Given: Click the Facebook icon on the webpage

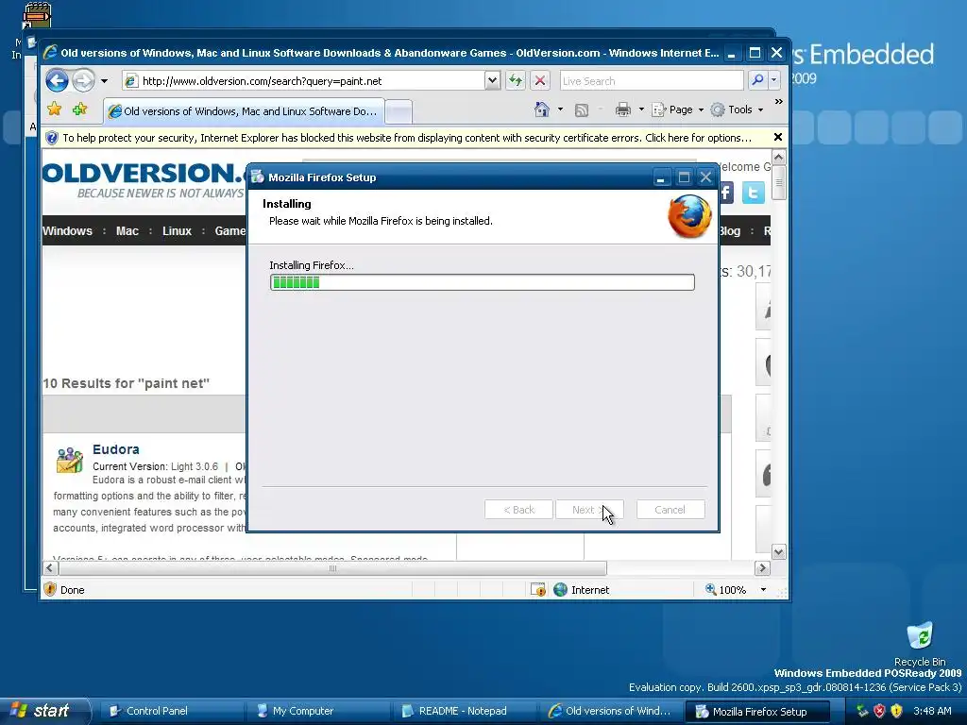Looking at the screenshot, I should point(726,193).
